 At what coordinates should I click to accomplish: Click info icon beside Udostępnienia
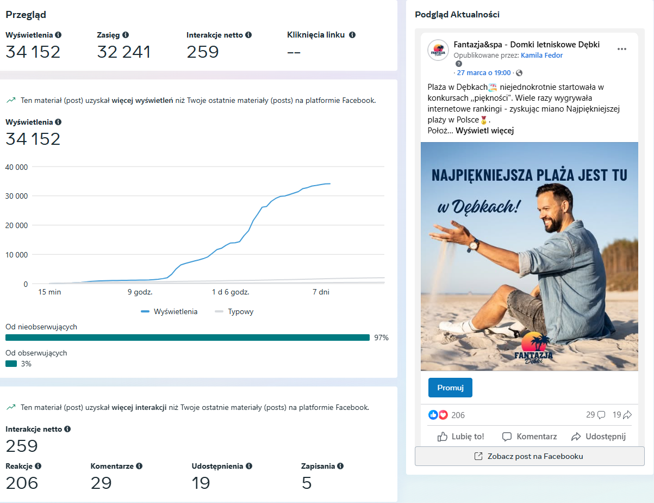[249, 466]
